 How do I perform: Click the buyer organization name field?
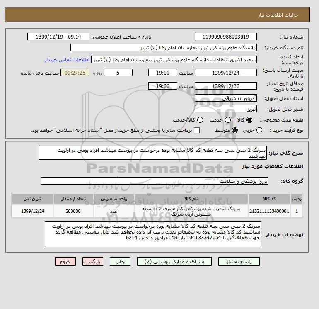click(163, 47)
